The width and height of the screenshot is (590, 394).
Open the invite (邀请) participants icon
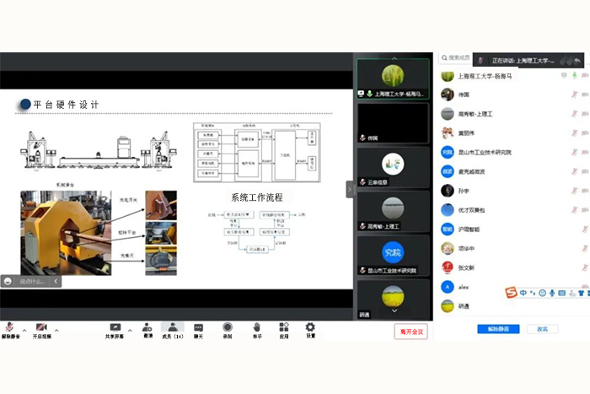147,328
